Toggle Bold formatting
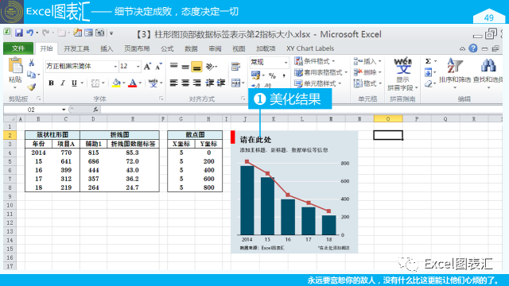 (x=51, y=83)
